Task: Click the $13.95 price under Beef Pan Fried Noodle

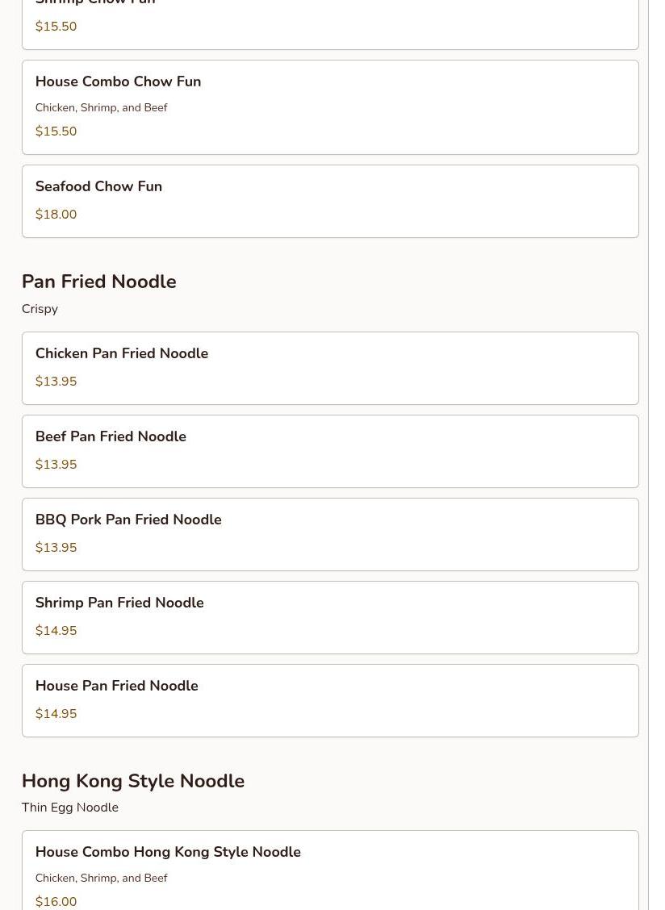Action: click(x=56, y=465)
